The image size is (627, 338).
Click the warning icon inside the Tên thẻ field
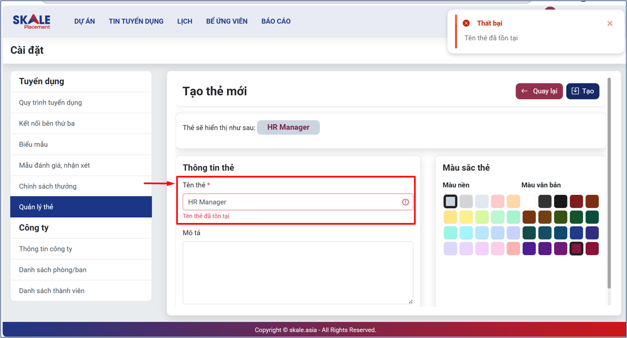406,202
